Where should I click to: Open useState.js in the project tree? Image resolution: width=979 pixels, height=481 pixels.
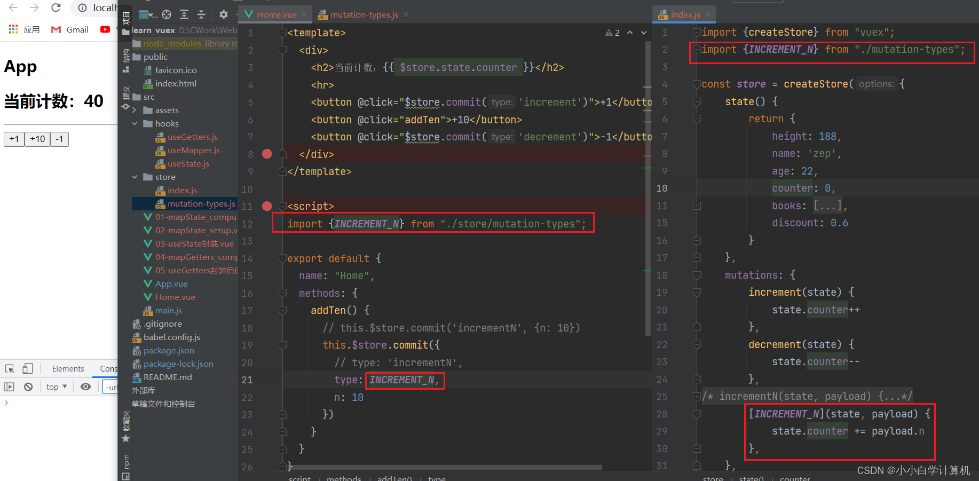(x=183, y=163)
